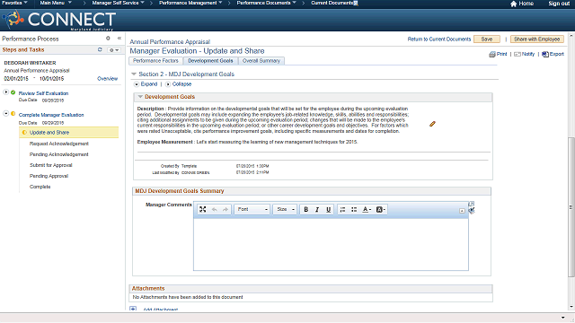Open the Complete Manager Evaluation link
The width and height of the screenshot is (575, 323).
click(51, 115)
